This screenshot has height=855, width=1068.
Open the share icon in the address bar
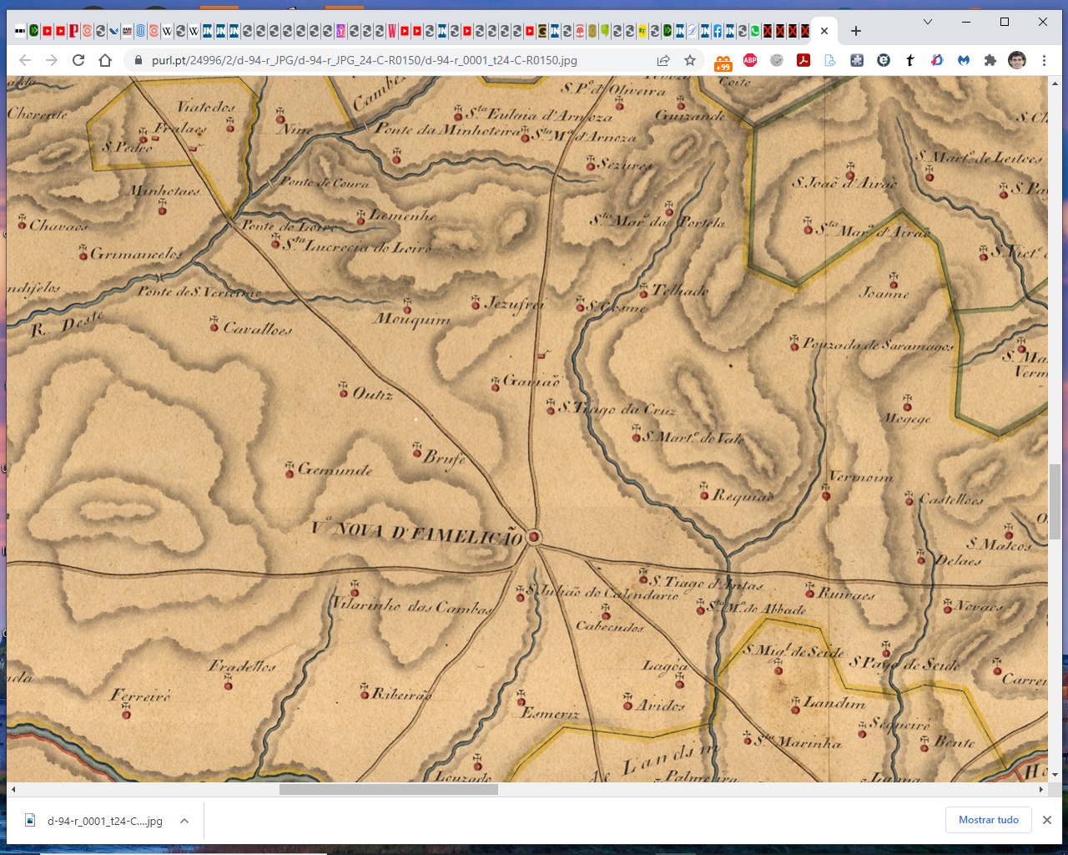(662, 60)
